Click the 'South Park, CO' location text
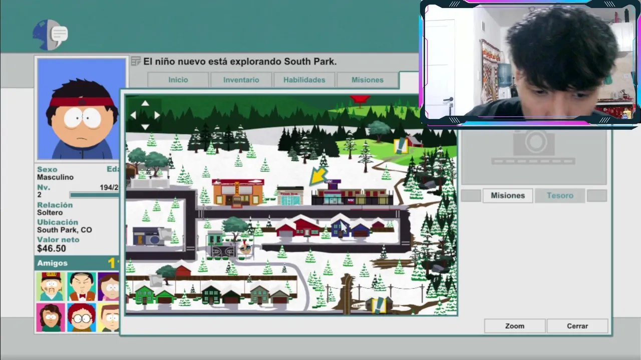The image size is (641, 360). coord(65,230)
